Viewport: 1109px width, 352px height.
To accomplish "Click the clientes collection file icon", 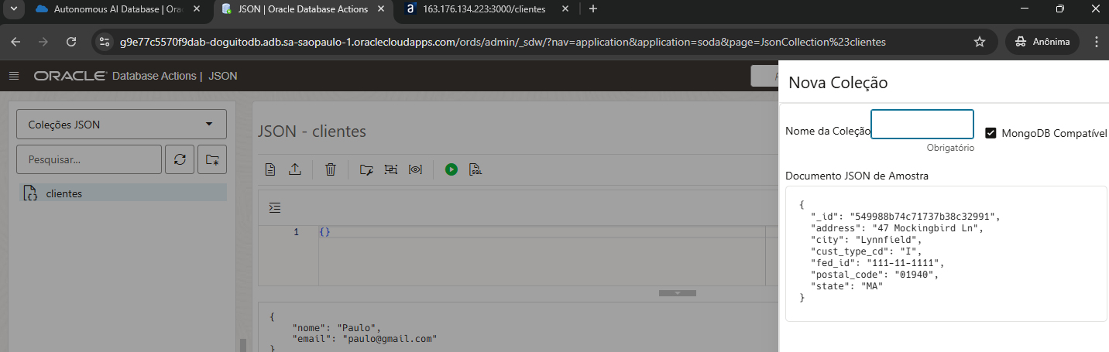I will [x=30, y=193].
